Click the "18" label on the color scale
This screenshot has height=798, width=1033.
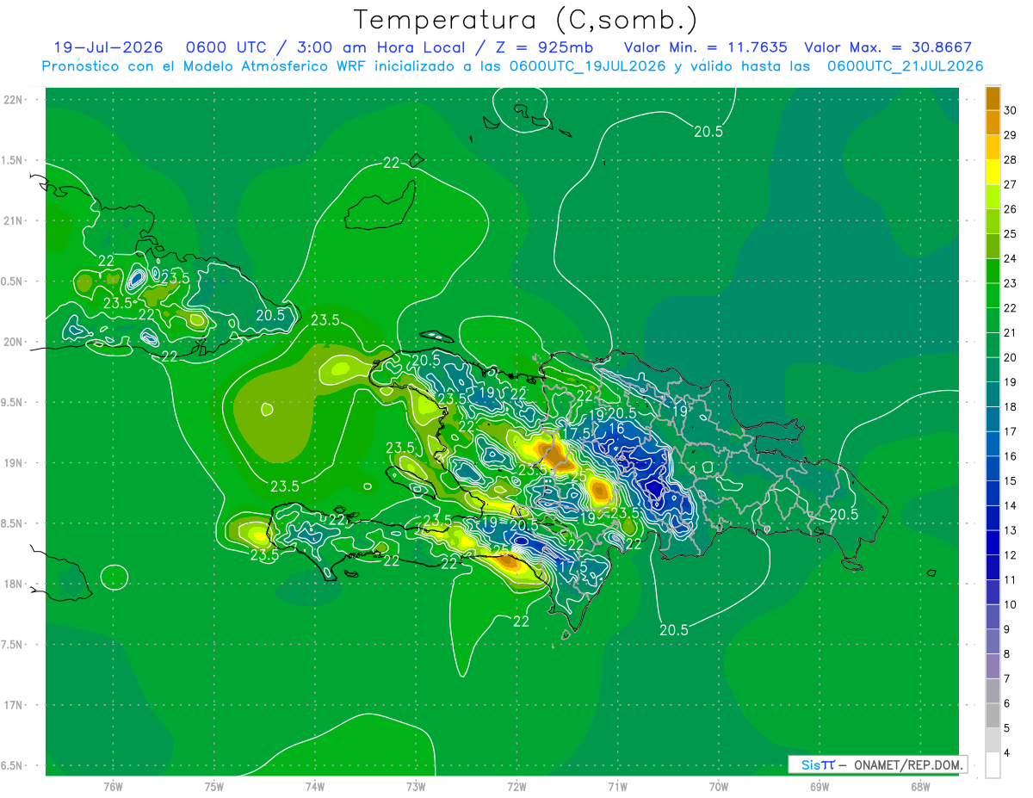click(1011, 406)
